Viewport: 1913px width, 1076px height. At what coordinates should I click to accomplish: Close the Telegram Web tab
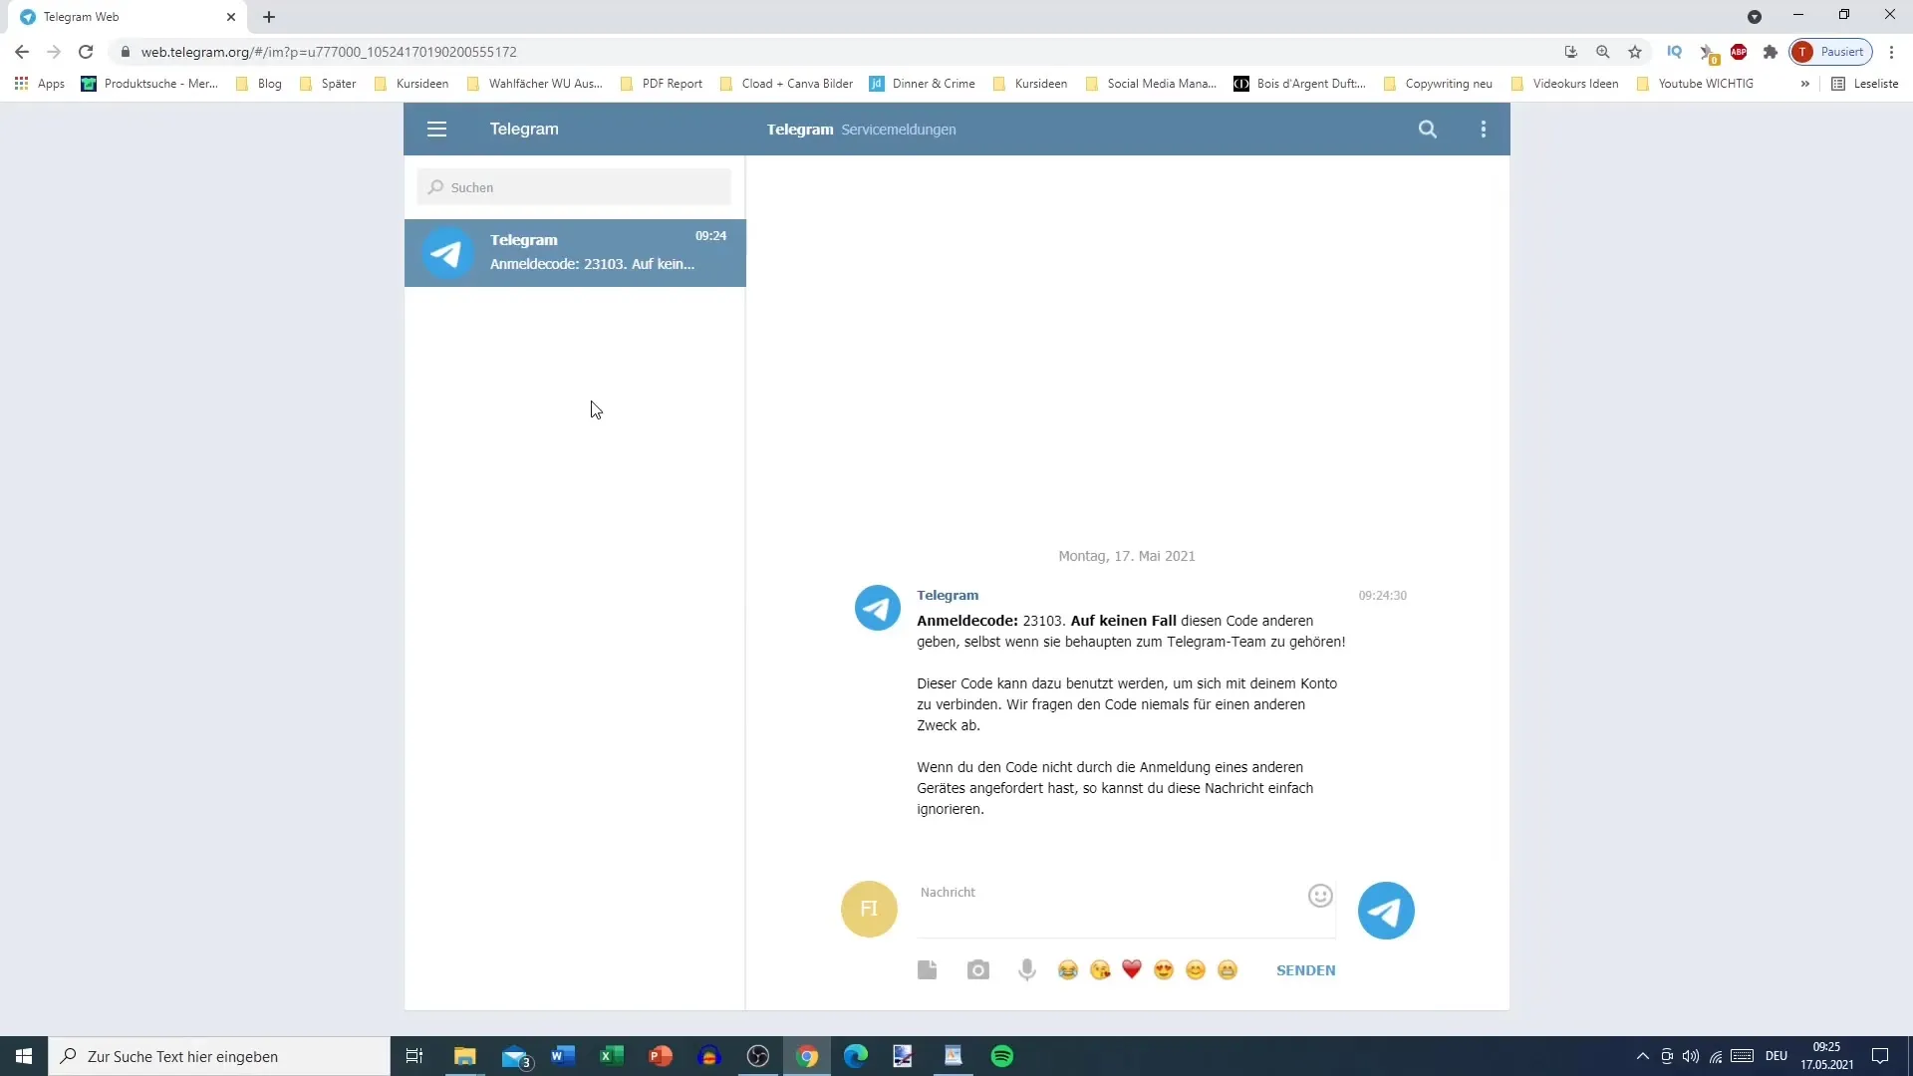[x=231, y=17]
